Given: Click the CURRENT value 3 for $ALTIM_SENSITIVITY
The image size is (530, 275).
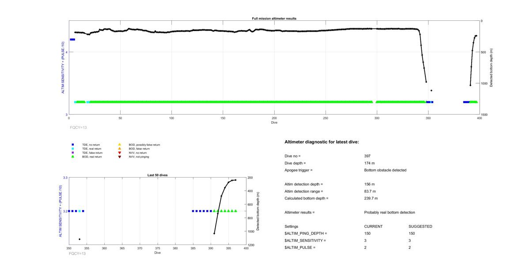Looking at the screenshot, I should (366, 241).
